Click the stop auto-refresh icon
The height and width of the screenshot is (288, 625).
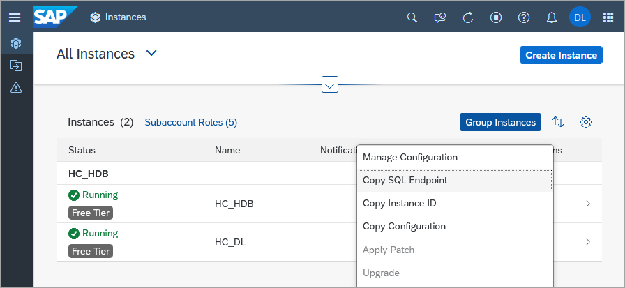click(496, 17)
